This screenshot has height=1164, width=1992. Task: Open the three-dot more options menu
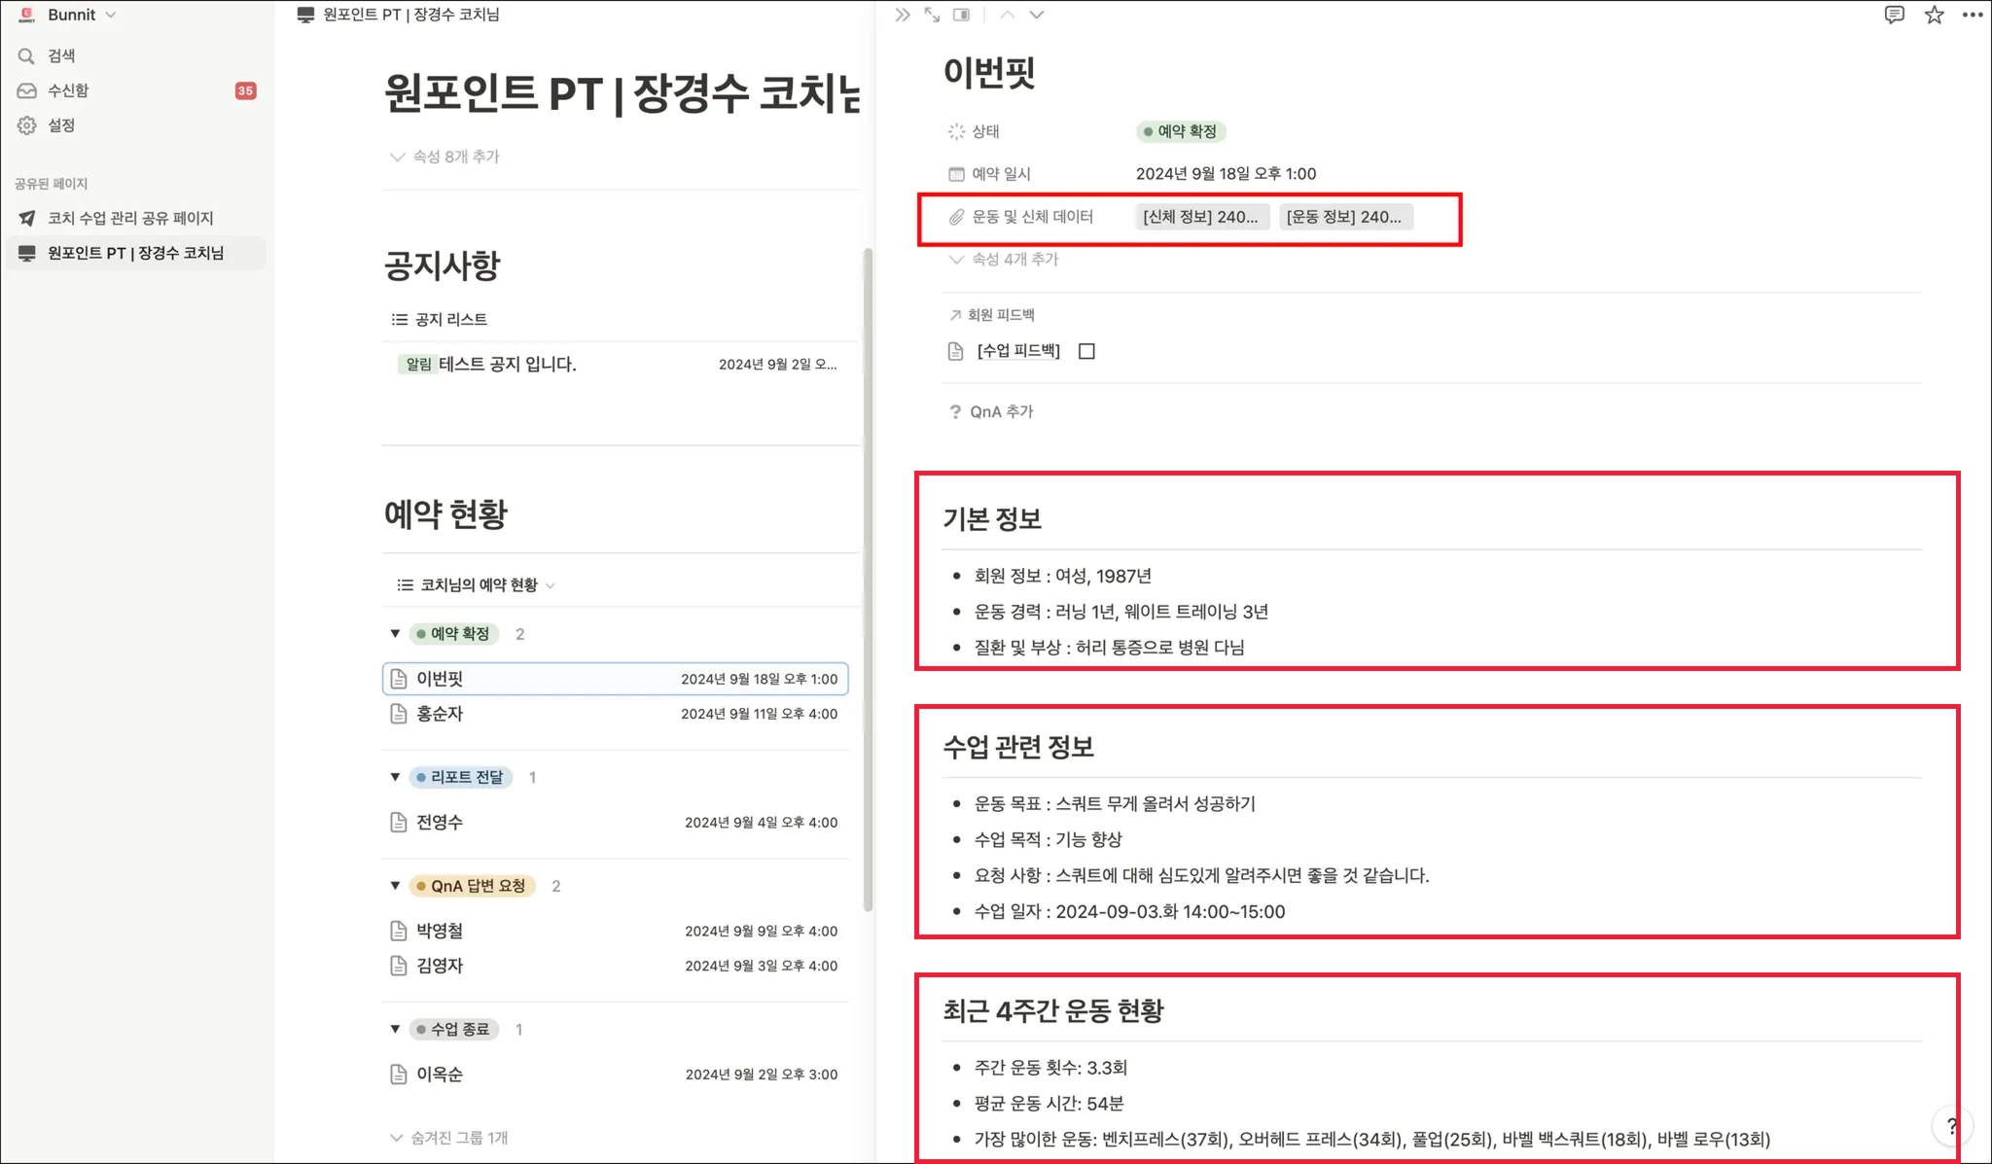click(1973, 15)
